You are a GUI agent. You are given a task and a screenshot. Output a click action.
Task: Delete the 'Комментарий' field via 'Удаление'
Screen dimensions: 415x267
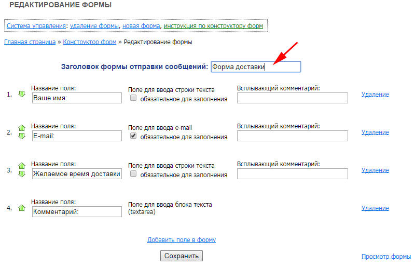375,208
